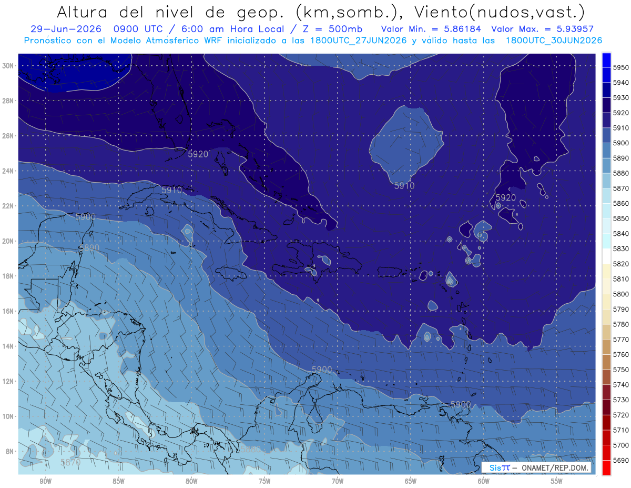Click the 5870 contour label at the bottom-left
631x488 pixels.
click(70, 462)
